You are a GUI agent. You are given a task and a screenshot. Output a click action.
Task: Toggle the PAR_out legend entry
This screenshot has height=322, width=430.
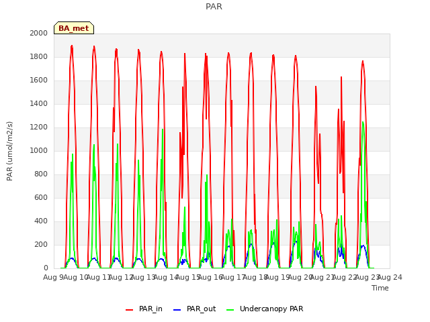coord(195,309)
